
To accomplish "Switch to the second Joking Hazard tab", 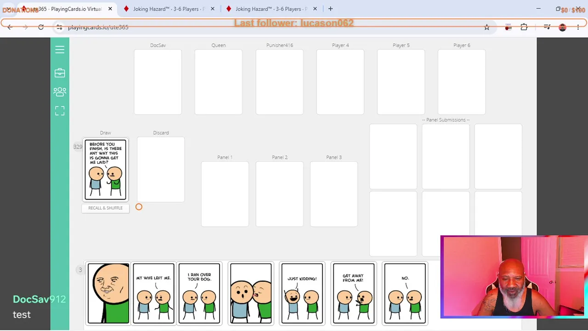I will coord(270,9).
